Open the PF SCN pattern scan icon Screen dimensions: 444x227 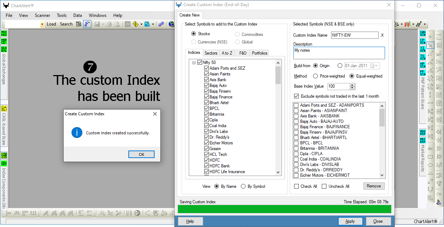tap(423, 73)
